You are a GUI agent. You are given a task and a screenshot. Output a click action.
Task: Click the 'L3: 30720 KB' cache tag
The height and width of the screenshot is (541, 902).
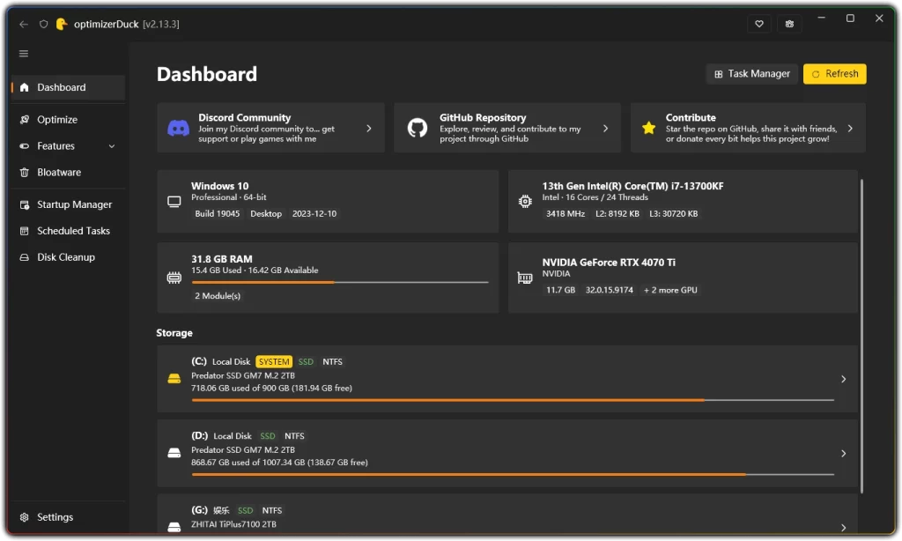point(673,213)
